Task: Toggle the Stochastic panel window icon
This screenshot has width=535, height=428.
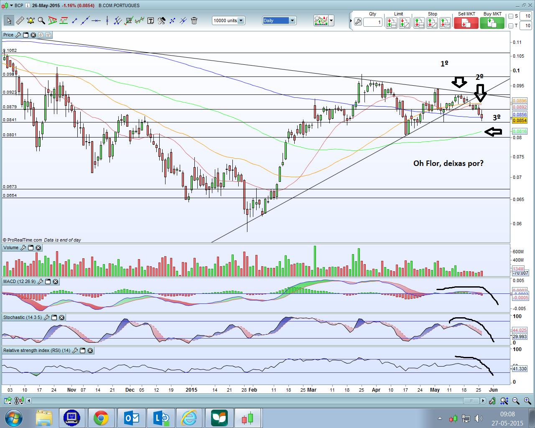Action: pos(54,317)
